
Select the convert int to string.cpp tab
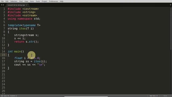(x=16, y=5)
